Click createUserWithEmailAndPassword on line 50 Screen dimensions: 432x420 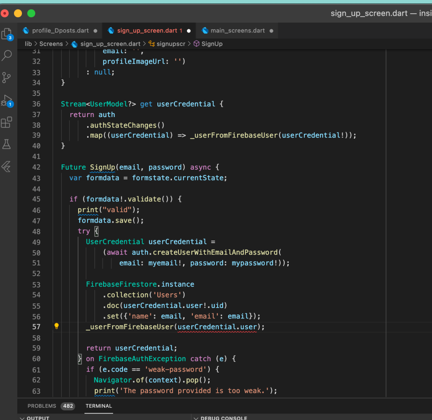point(216,253)
